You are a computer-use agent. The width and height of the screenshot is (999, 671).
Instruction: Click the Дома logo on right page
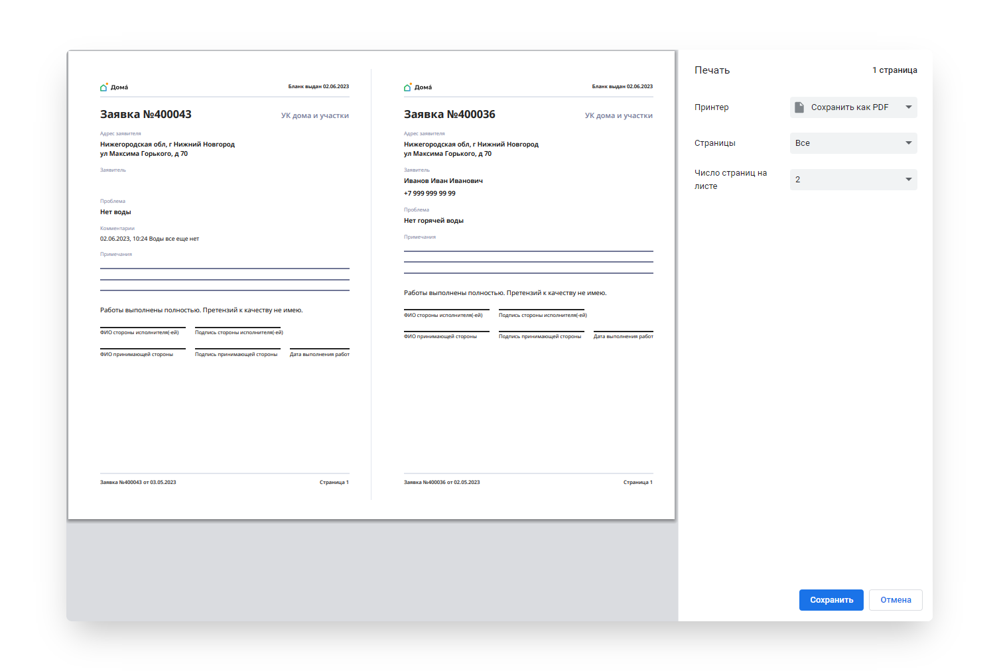click(418, 87)
